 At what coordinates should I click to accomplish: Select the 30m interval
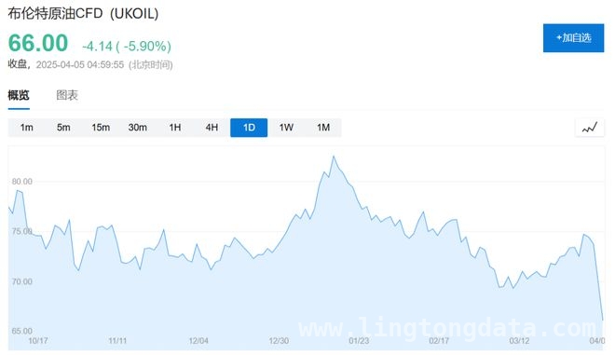point(138,128)
